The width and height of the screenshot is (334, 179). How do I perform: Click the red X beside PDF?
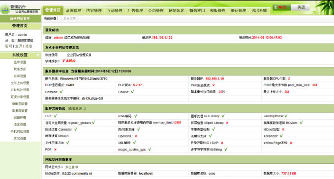pyautogui.click(x=56, y=150)
